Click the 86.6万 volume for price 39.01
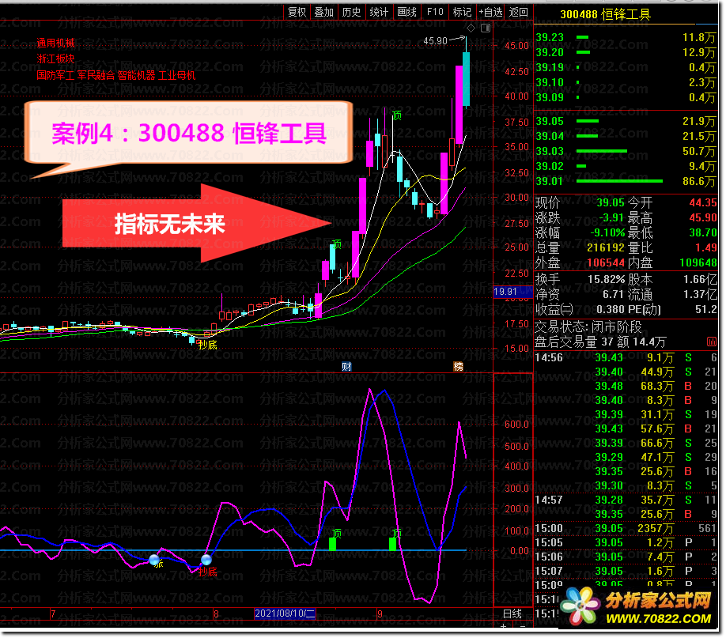The image size is (726, 638). 699,181
